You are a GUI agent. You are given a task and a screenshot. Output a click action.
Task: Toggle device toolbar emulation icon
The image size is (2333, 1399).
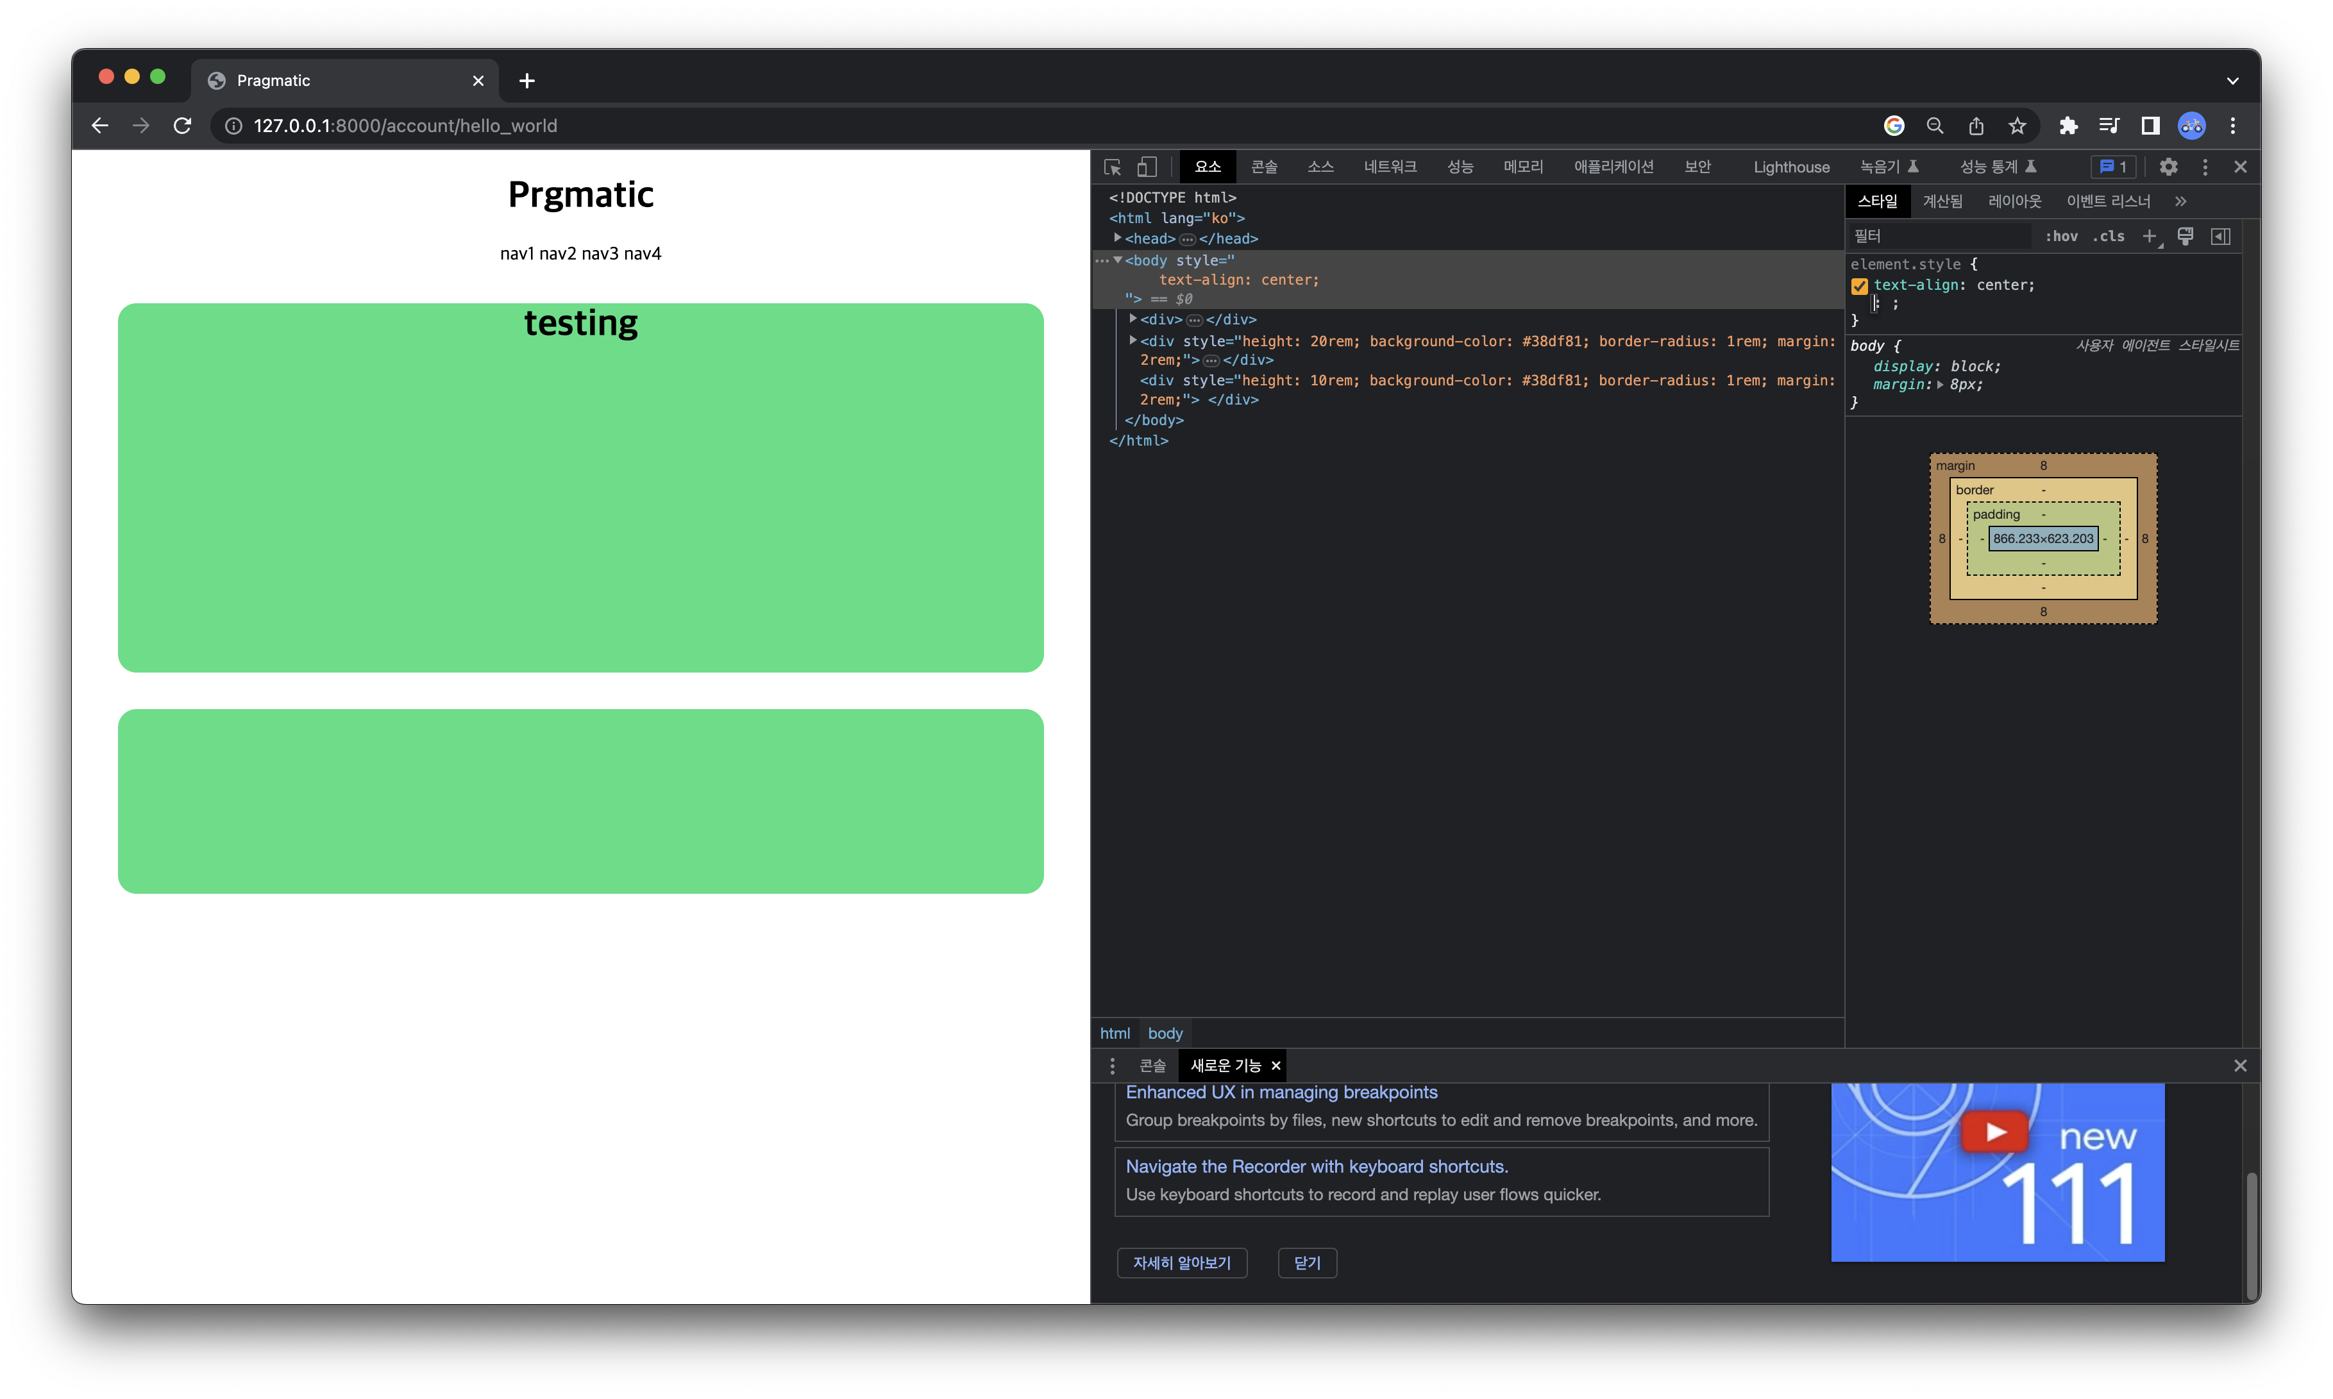pos(1146,167)
